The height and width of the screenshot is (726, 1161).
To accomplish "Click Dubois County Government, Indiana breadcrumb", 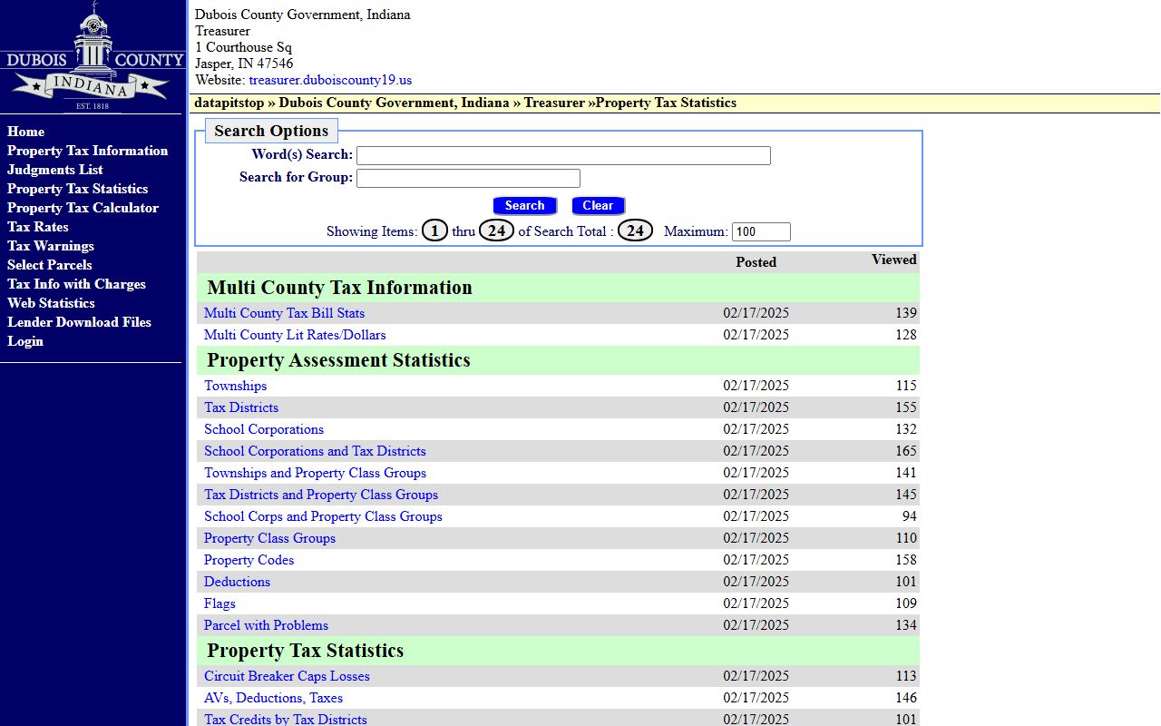I will 394,103.
